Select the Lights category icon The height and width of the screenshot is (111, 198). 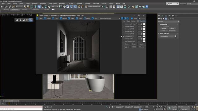pyautogui.click(x=164, y=18)
